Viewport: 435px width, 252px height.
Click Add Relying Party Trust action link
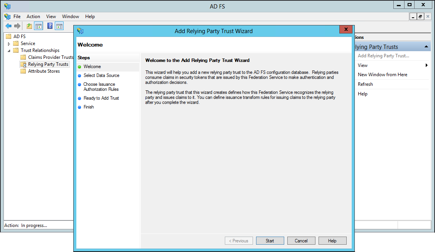(383, 56)
